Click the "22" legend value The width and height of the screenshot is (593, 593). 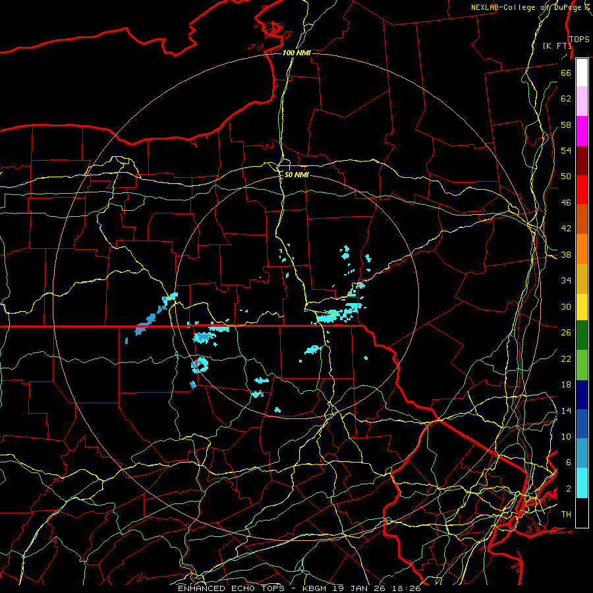click(566, 358)
